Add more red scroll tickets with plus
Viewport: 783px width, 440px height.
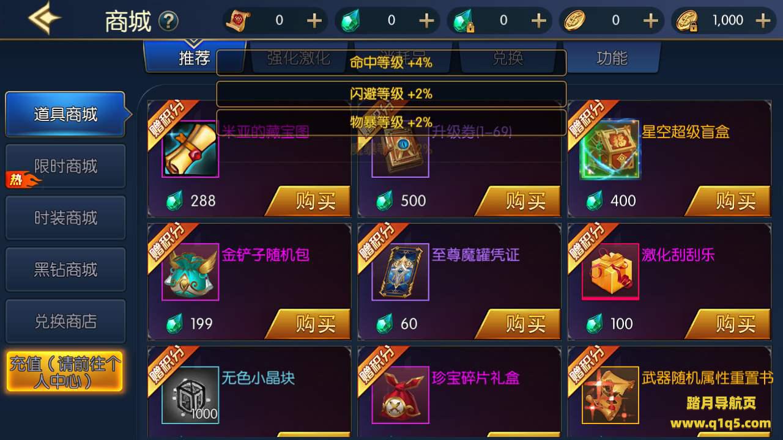[314, 21]
